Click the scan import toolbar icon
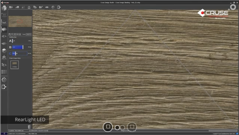Screen dimensions: 239x135 (17, 7)
